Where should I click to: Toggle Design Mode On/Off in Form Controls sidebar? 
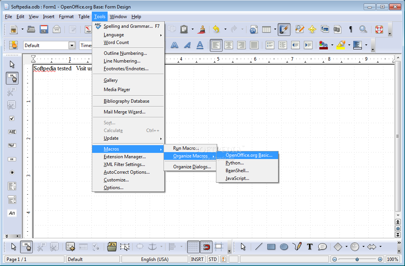[x=12, y=78]
